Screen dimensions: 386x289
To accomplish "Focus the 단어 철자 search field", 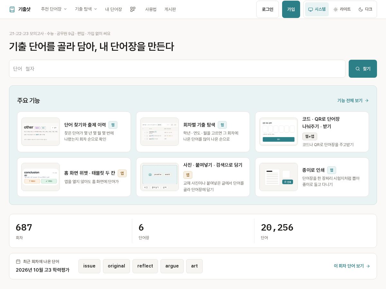I will (177, 69).
